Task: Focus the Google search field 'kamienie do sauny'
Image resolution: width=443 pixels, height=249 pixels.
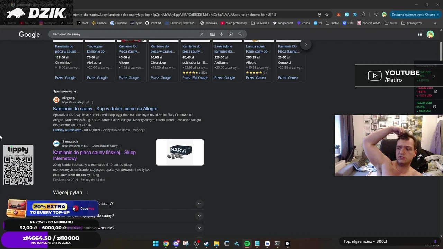Action: 125,34
